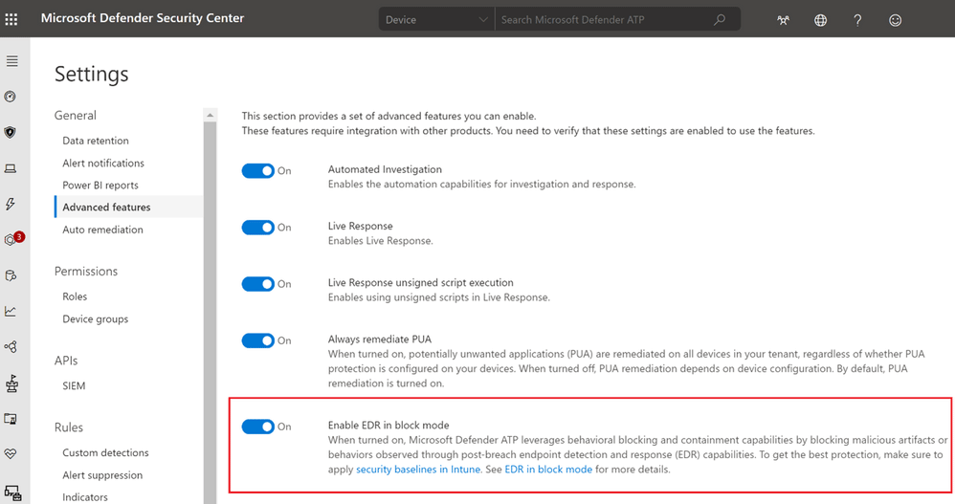Open Alert suppression rules
The height and width of the screenshot is (504, 955).
(102, 475)
